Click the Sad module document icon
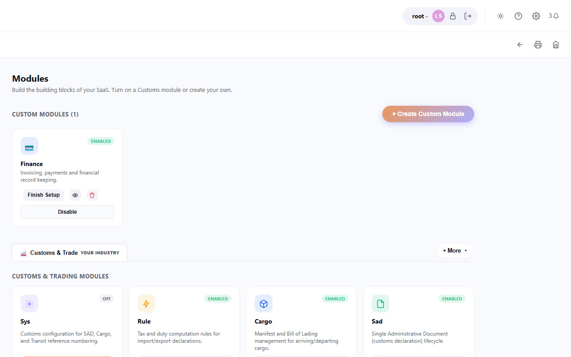Image resolution: width=571 pixels, height=357 pixels. [x=381, y=303]
